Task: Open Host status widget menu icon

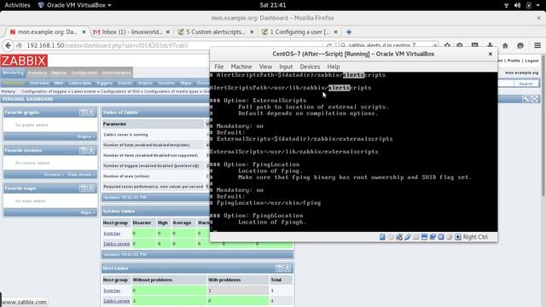Action: pos(279,269)
